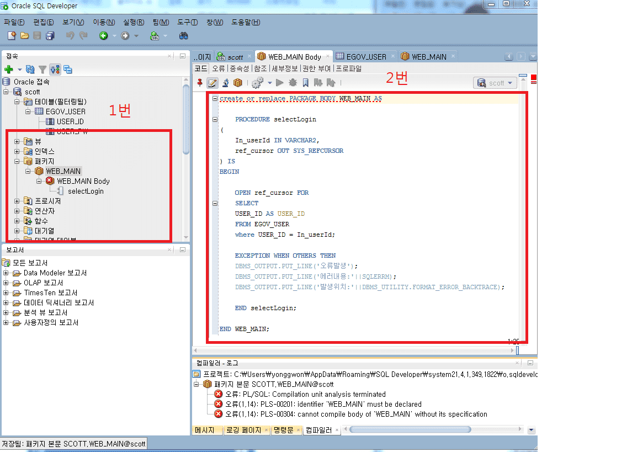Select the USER_ID column node
This screenshot has width=632, height=452.
click(70, 121)
